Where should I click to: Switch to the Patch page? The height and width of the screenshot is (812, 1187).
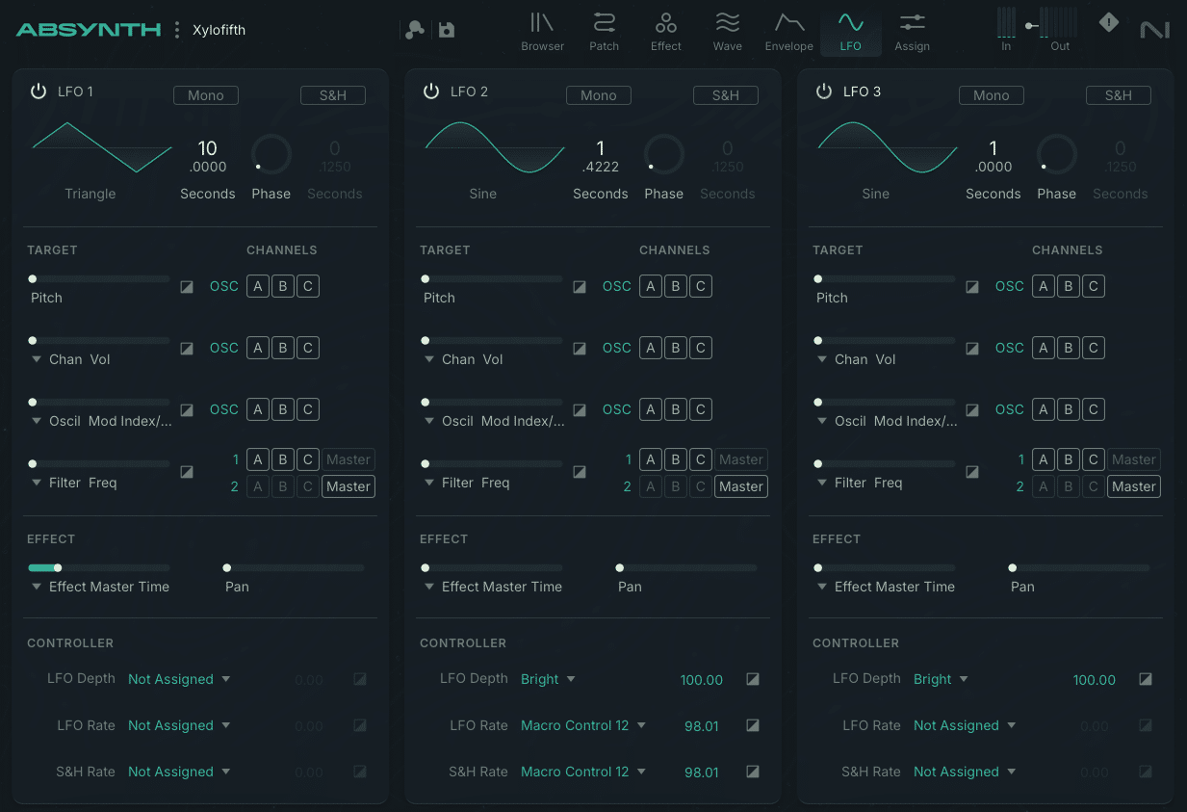point(604,31)
